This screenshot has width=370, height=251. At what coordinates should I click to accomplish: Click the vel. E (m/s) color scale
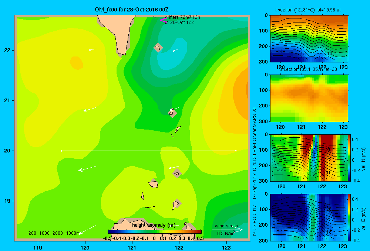pyautogui.click(x=349, y=217)
